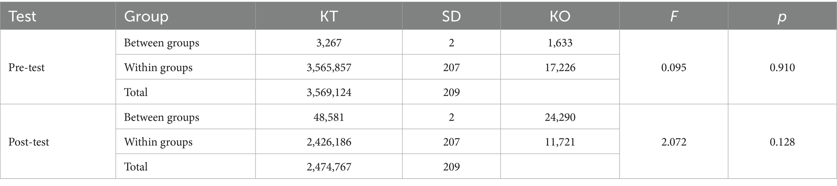Click the pre-test p value 0.910
This screenshot has height=186, width=837.
782,67
